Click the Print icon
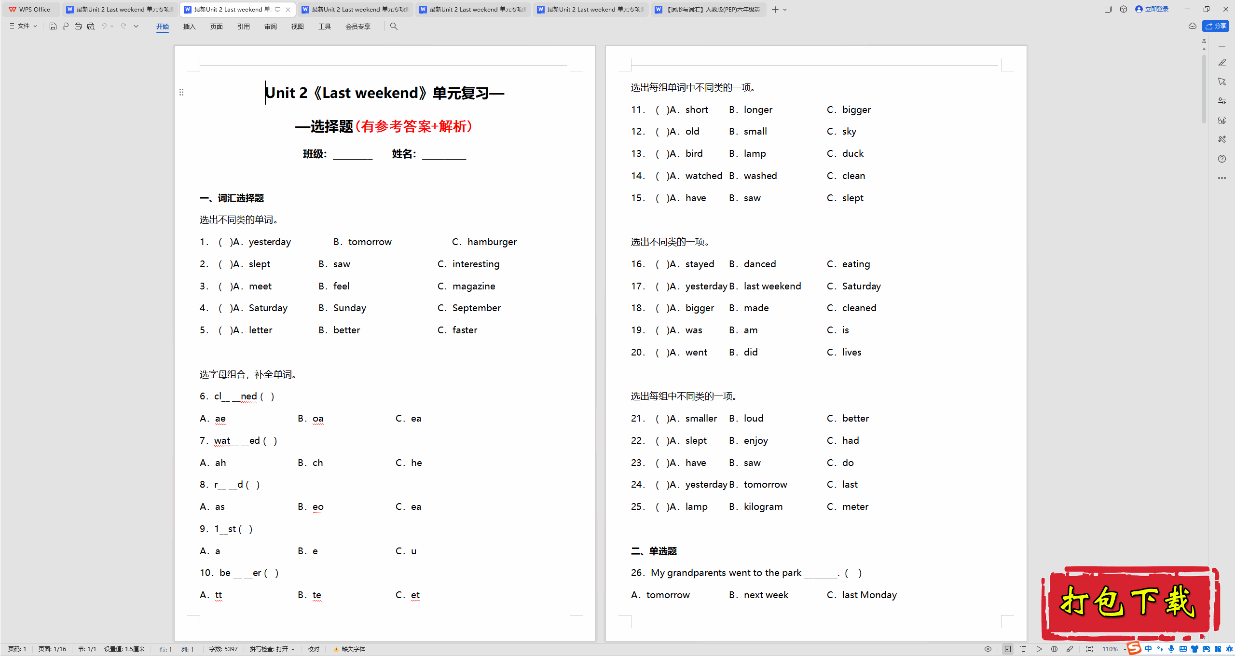 tap(78, 26)
